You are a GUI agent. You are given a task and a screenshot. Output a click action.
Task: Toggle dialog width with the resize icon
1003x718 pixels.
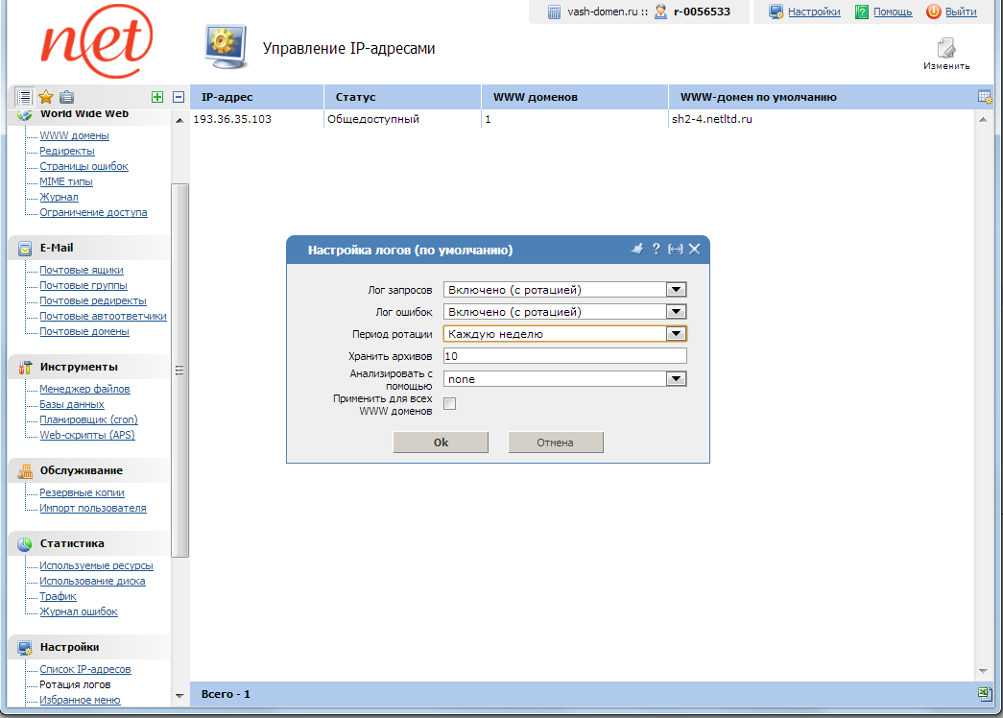click(676, 249)
